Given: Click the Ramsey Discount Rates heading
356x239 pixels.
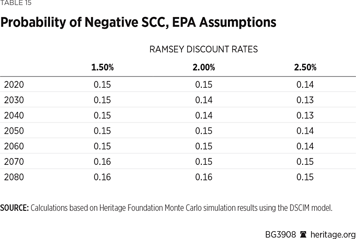Looking at the screenshot, I should (x=204, y=49).
